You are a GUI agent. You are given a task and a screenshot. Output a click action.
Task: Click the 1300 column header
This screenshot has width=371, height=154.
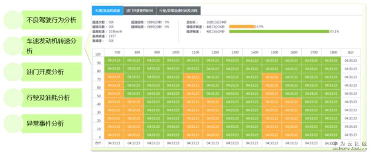pyautogui.click(x=232, y=52)
